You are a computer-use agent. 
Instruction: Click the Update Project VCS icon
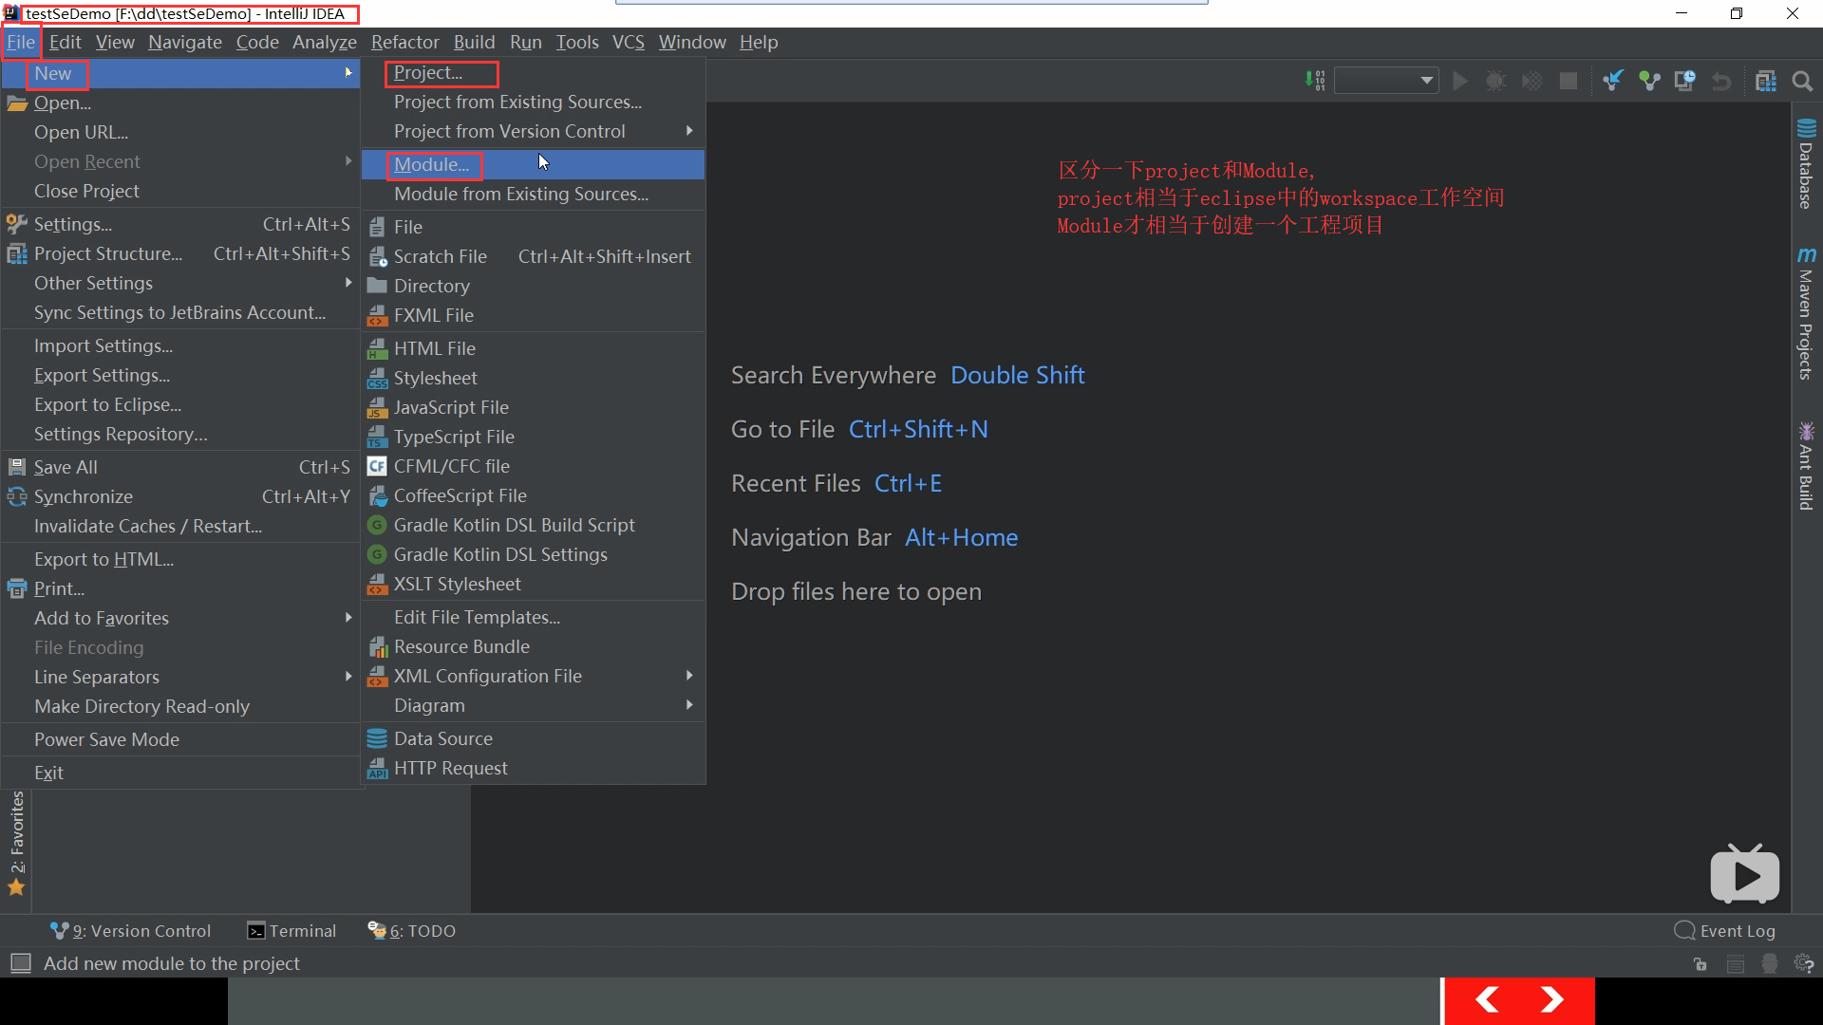[x=1612, y=82]
